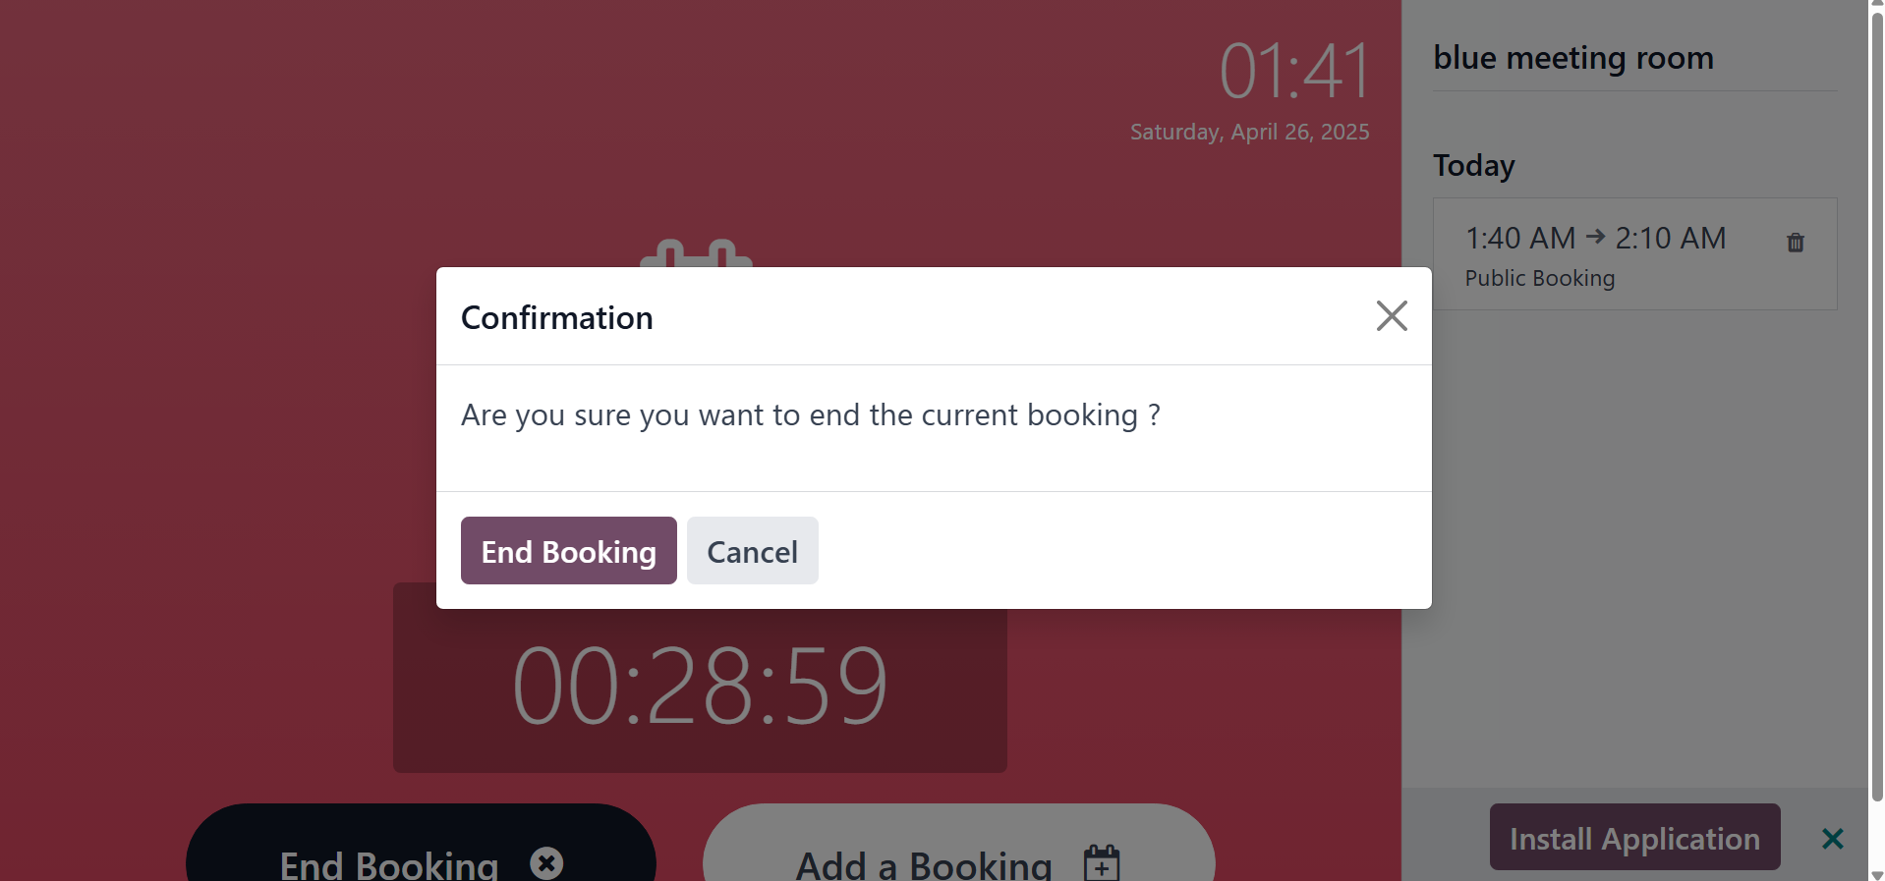Click the 01:41 clock display
This screenshot has width=1885, height=881.
pos(1293,71)
